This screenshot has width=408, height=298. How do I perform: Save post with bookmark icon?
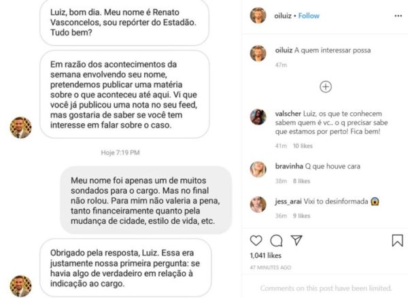point(397,240)
